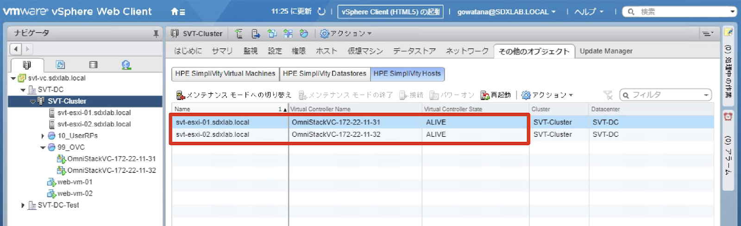Screen dimensions: 741x226
Task: Show HPE SimpliVity Datastores list
Action: (324, 74)
